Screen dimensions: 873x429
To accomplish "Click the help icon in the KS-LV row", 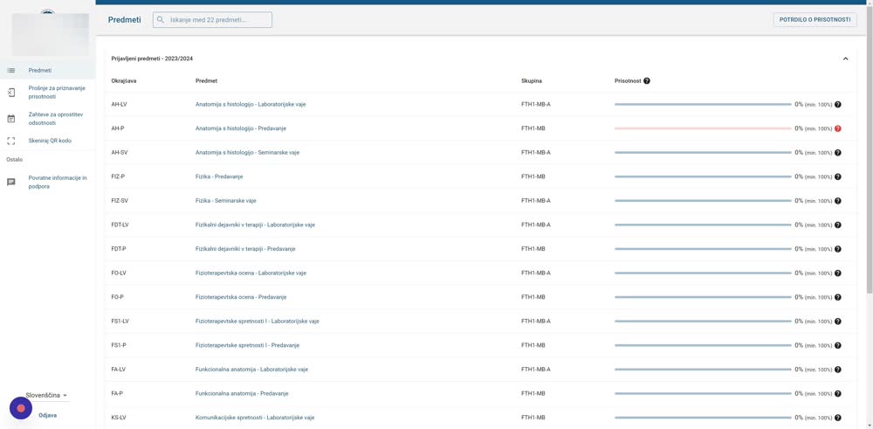I will pyautogui.click(x=838, y=418).
